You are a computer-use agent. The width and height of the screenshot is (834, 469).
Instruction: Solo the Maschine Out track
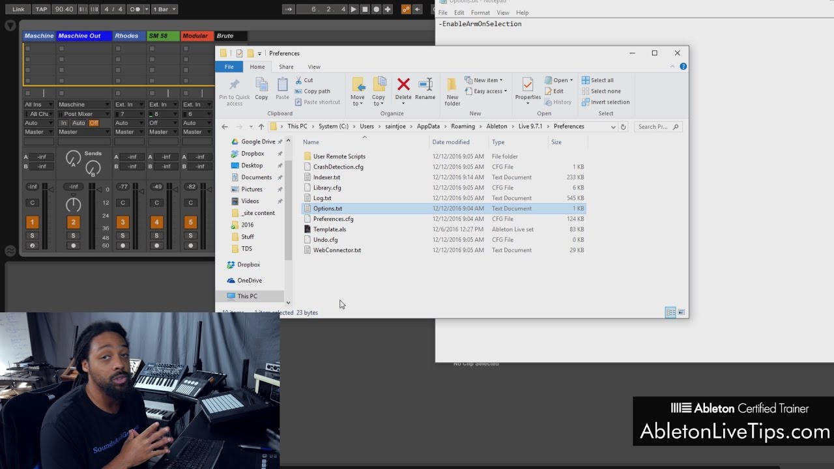point(73,235)
